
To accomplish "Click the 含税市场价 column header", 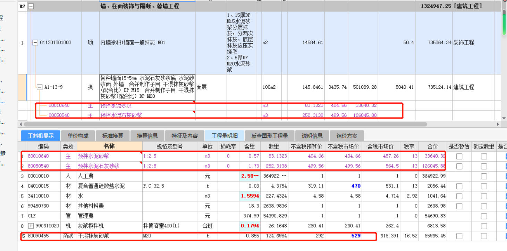I will [380, 147].
